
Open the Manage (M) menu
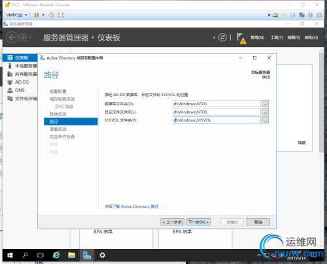[257, 38]
